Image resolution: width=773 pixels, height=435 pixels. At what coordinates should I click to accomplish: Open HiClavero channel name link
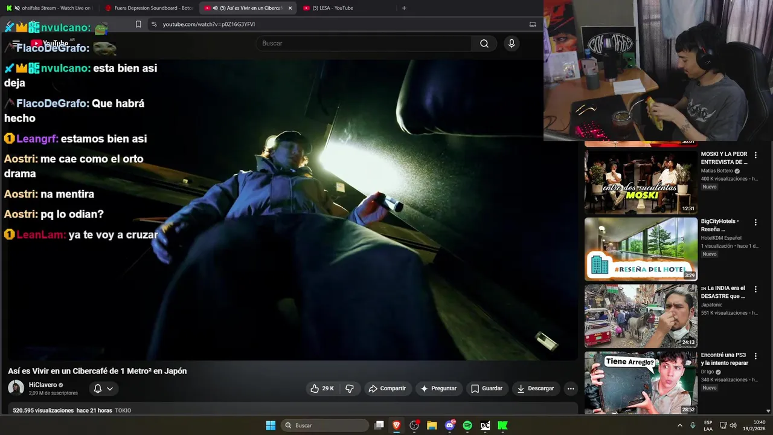coord(43,385)
